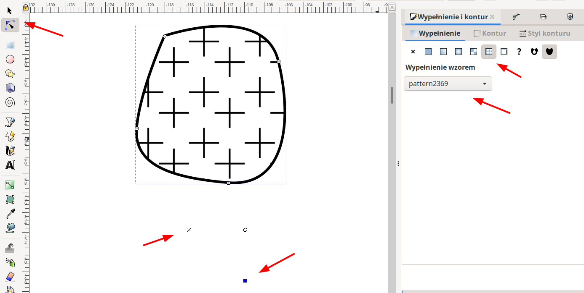Activate the Node editing tool
Screen dimensions: 584x293
click(10, 25)
